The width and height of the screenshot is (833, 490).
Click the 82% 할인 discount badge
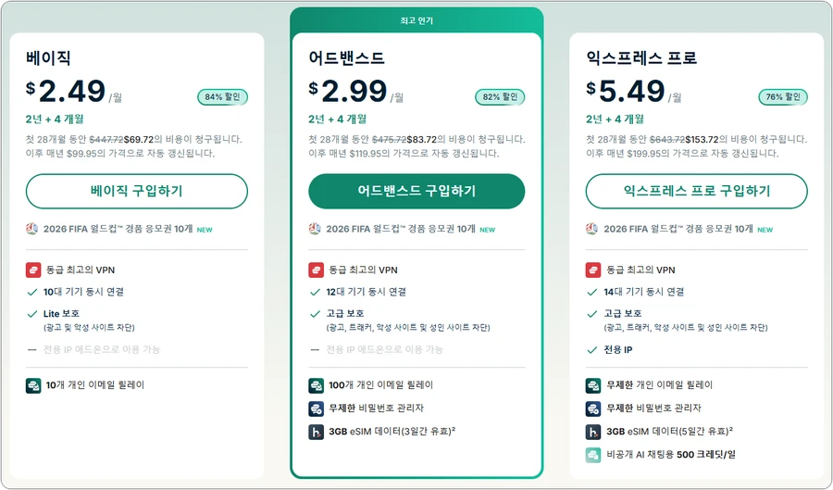(x=500, y=96)
